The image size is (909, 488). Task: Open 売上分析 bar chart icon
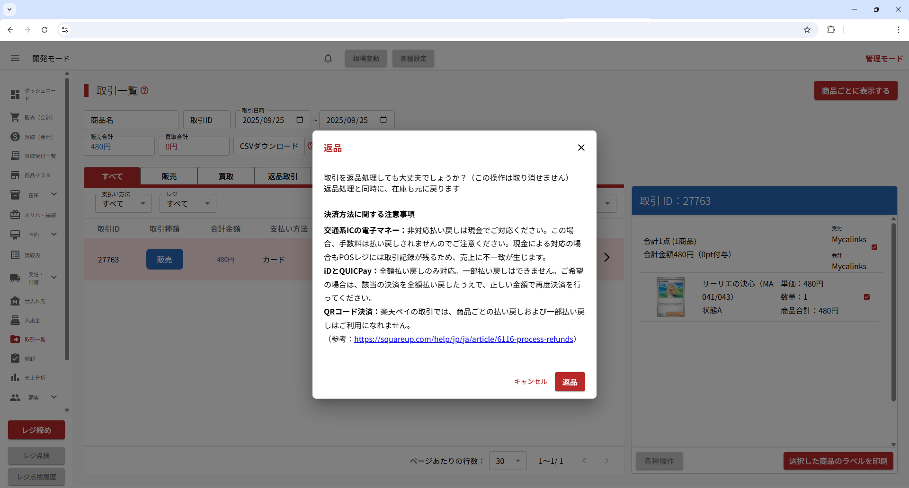15,377
